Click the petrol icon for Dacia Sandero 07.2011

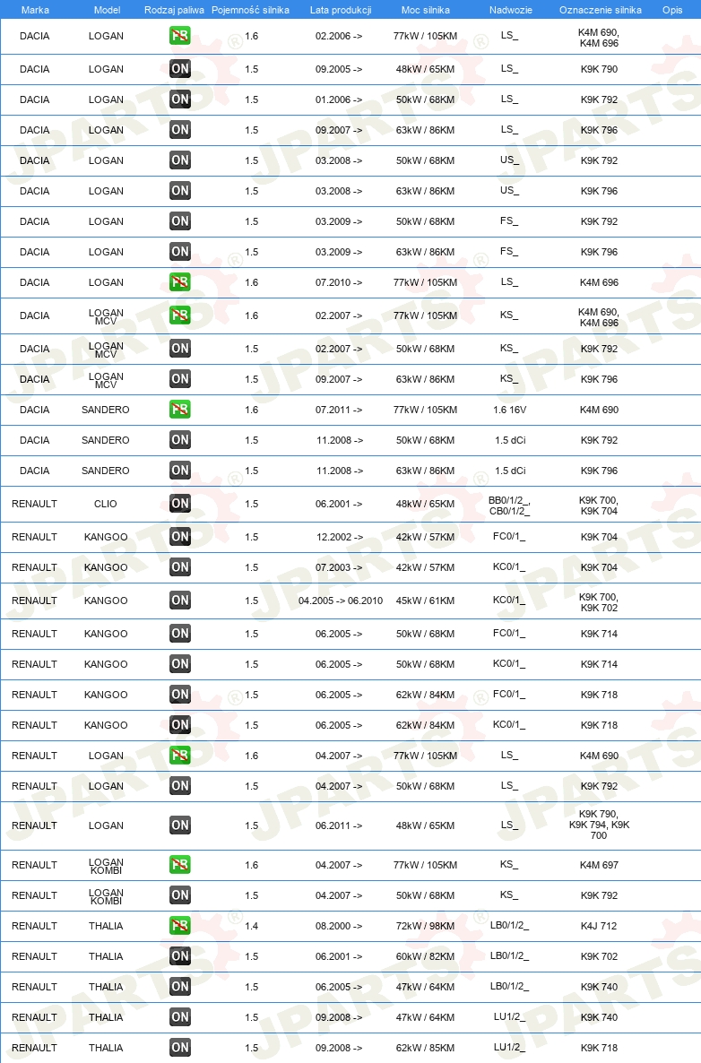coord(179,410)
